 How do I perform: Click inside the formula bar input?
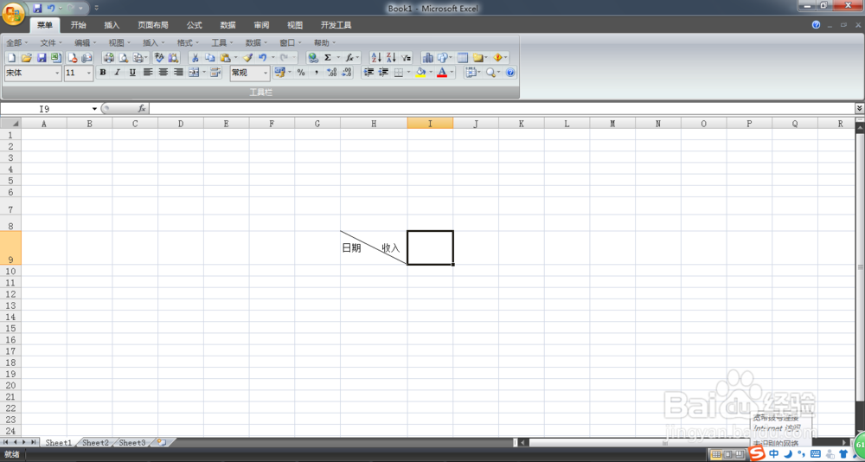point(501,109)
